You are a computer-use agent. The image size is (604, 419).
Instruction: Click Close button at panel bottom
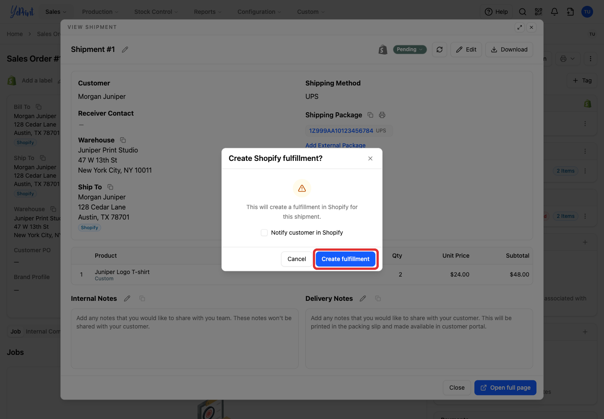point(457,388)
